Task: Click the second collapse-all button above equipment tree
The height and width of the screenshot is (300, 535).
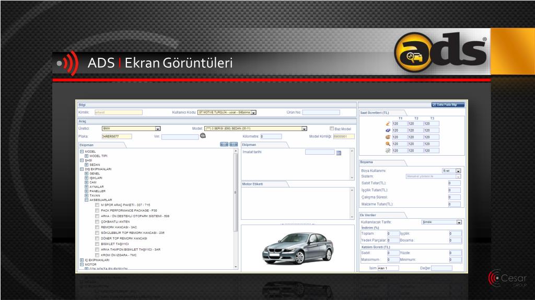Action: (x=234, y=145)
